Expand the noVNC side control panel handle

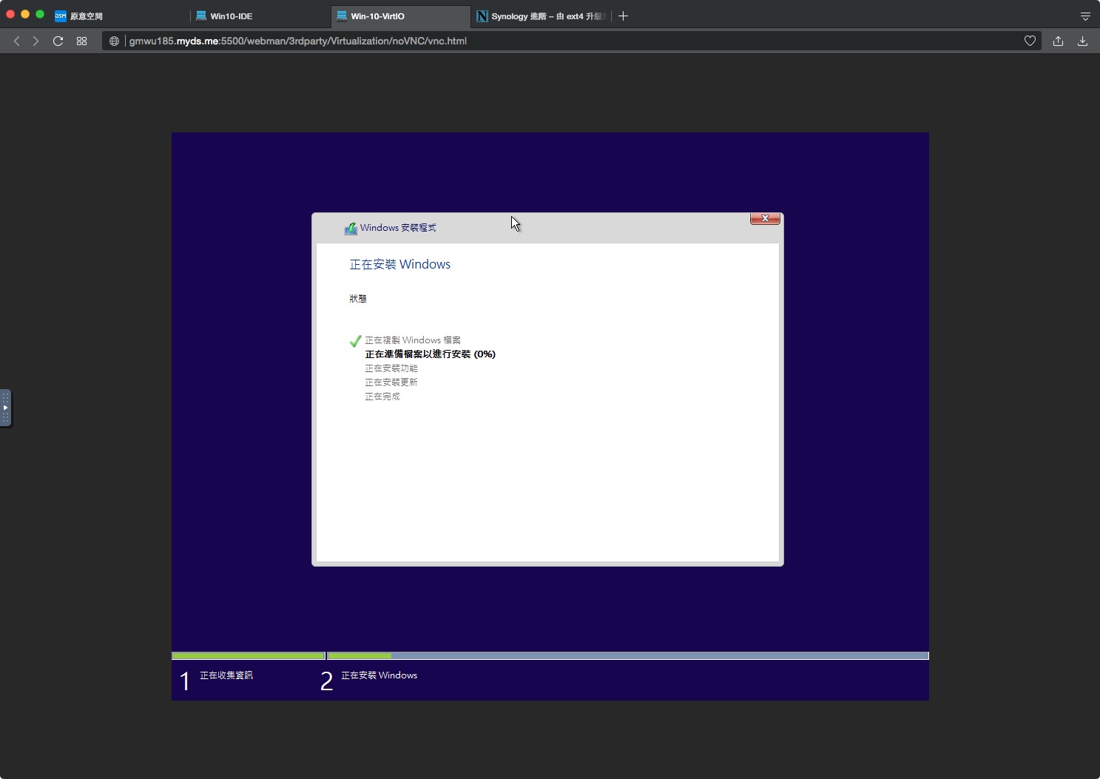5,408
